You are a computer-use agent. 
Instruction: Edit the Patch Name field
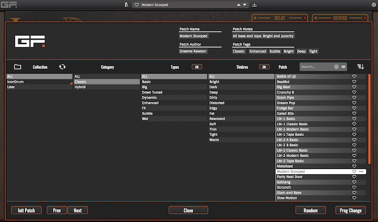click(194, 36)
